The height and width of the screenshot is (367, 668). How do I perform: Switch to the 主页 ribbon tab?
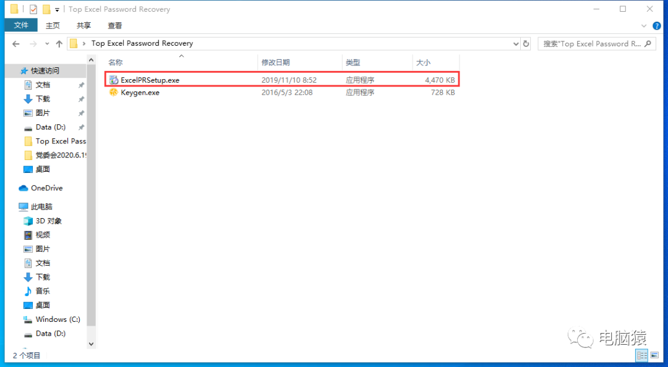pyautogui.click(x=53, y=25)
